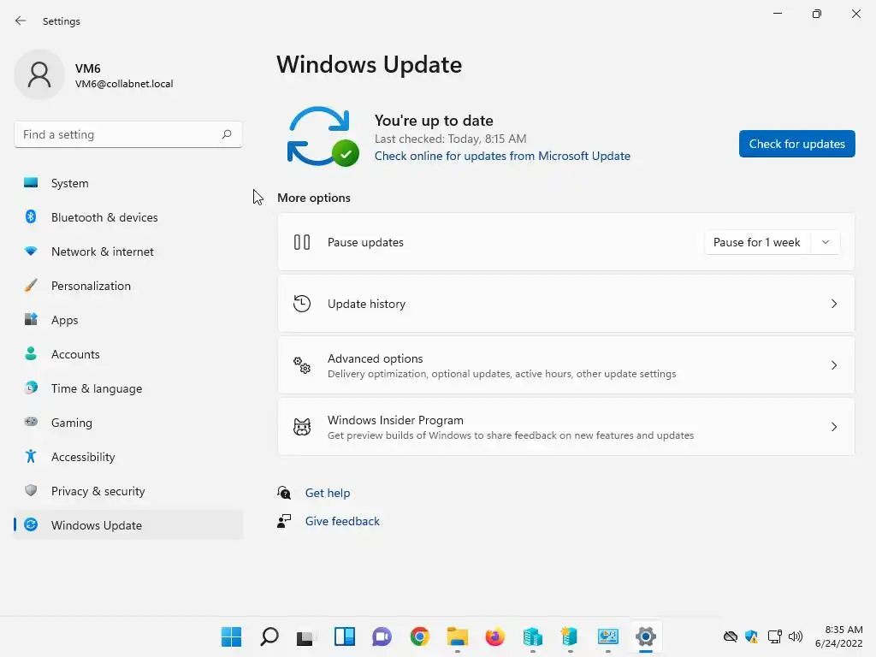Open the Give feedback link
This screenshot has height=657, width=876.
pyautogui.click(x=342, y=521)
